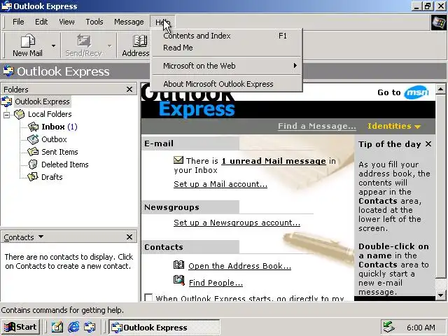Open the Contacts dropdown menu

tap(24, 237)
